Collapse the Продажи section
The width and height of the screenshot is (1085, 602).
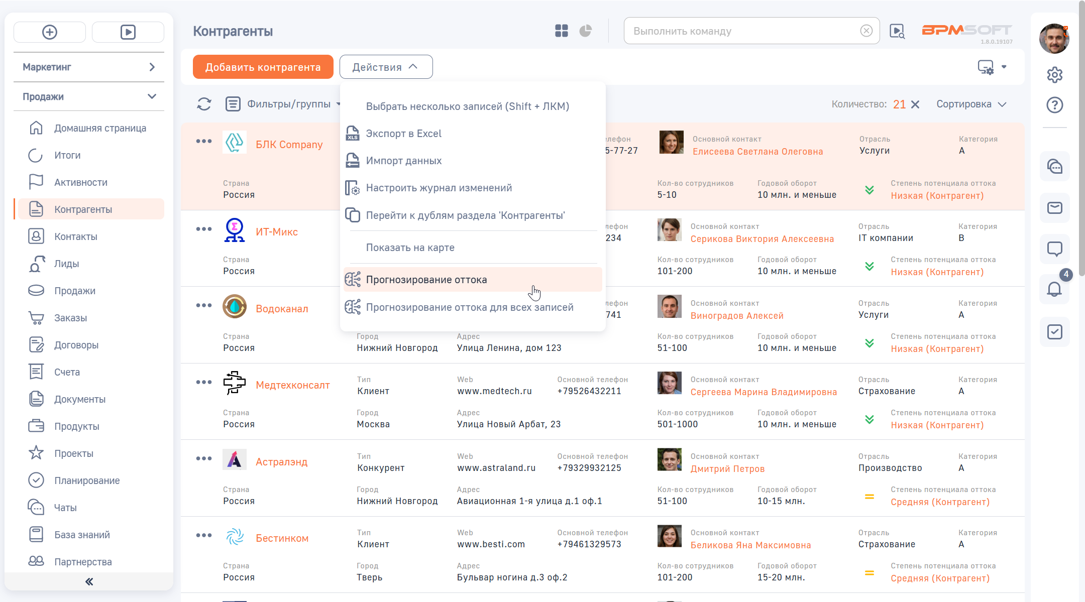[89, 96]
